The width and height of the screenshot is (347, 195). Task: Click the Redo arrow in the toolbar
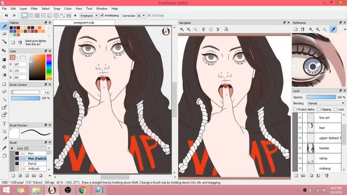tap(14, 16)
